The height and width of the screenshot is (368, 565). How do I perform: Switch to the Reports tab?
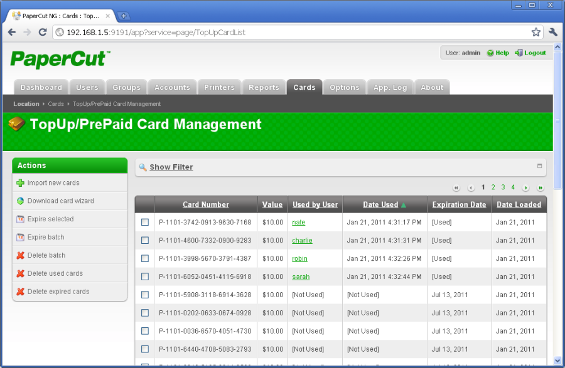click(264, 87)
